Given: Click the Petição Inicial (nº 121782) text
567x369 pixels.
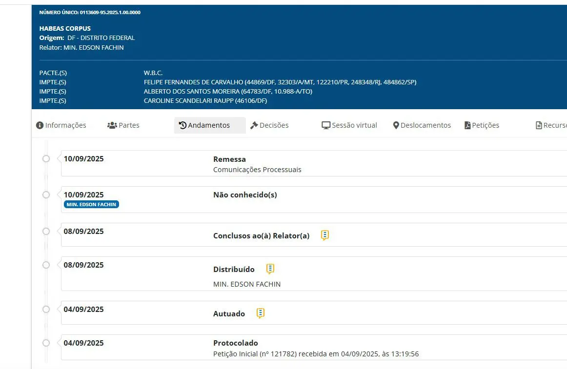Looking at the screenshot, I should pos(255,354).
